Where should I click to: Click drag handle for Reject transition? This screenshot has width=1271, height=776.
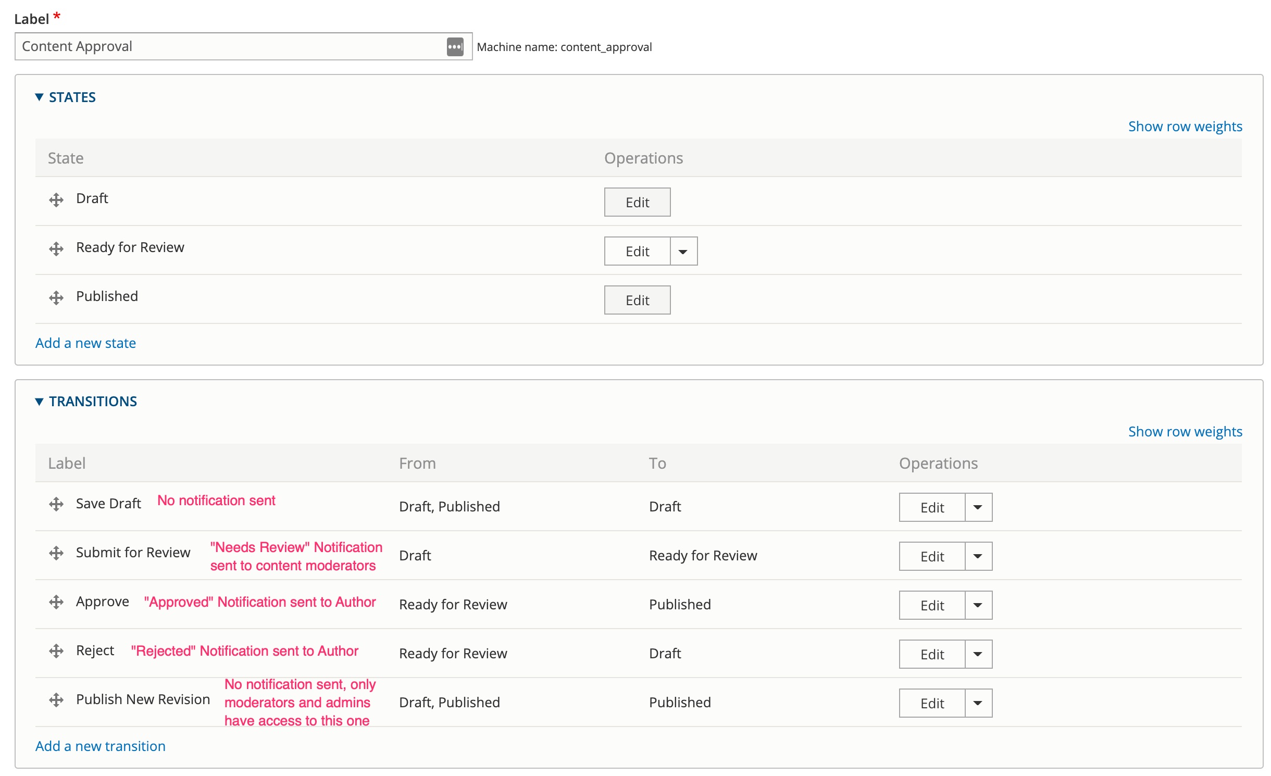(56, 651)
